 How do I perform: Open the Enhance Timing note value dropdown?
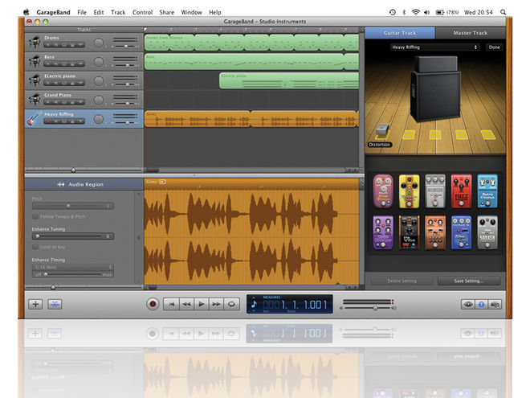(x=72, y=267)
